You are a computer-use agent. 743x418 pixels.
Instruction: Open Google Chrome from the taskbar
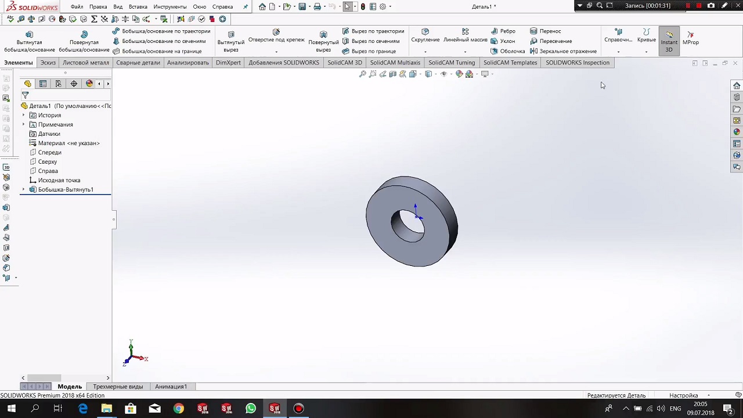pos(178,409)
